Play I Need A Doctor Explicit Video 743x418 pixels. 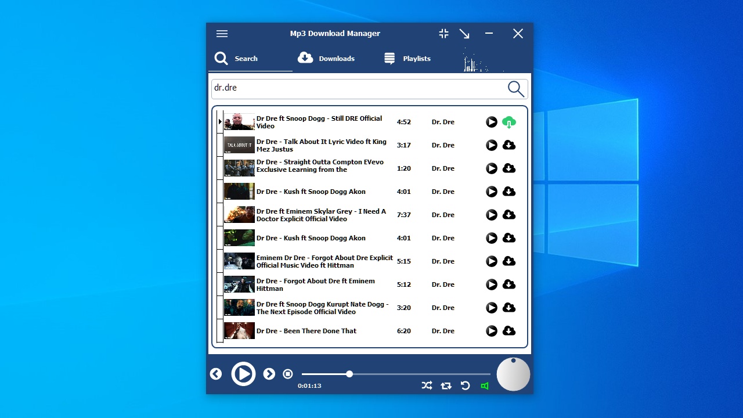pos(492,215)
